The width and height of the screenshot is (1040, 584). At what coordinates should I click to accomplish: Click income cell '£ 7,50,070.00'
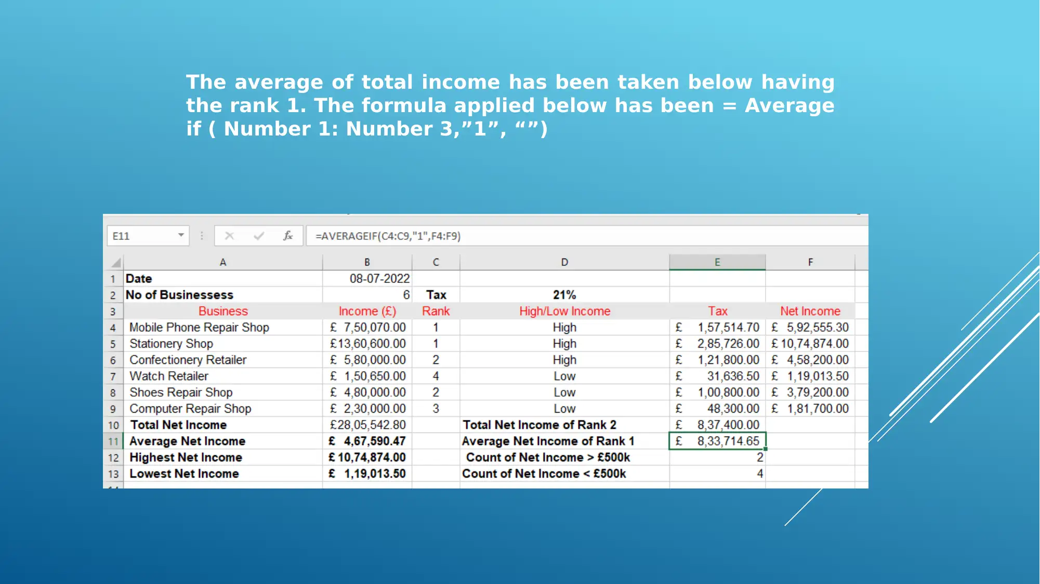[367, 328]
